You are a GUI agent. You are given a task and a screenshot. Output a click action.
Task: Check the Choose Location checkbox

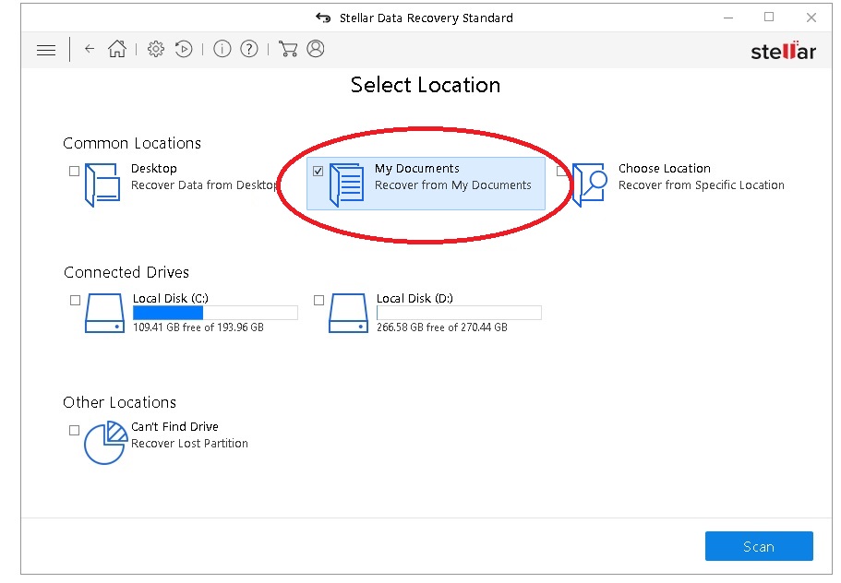pyautogui.click(x=561, y=171)
